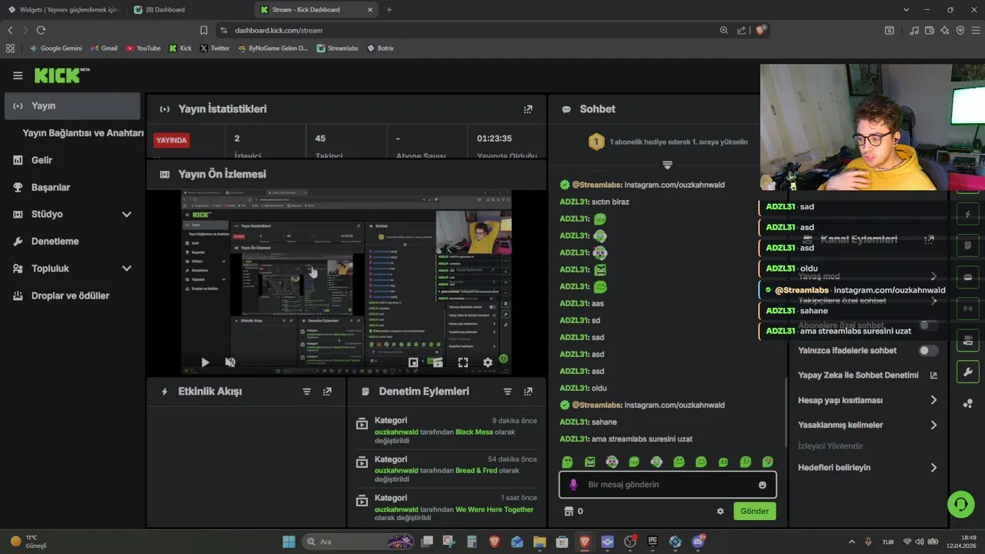
Task: Click the lightning icon in right sidebar
Action: coord(967,214)
